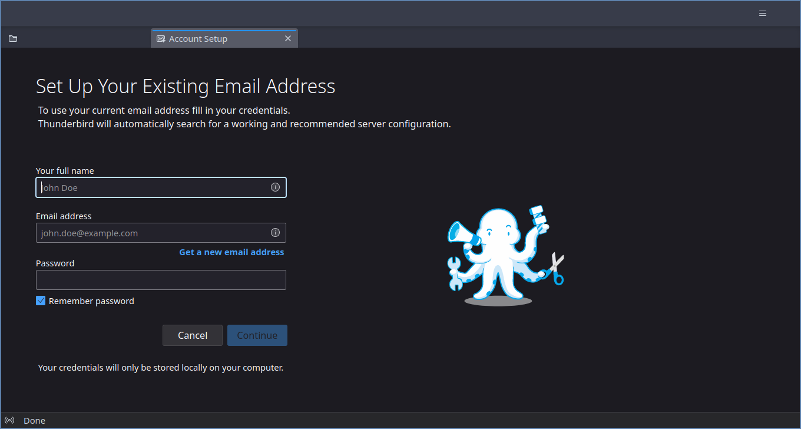
Task: Select the Password input field
Action: (161, 280)
